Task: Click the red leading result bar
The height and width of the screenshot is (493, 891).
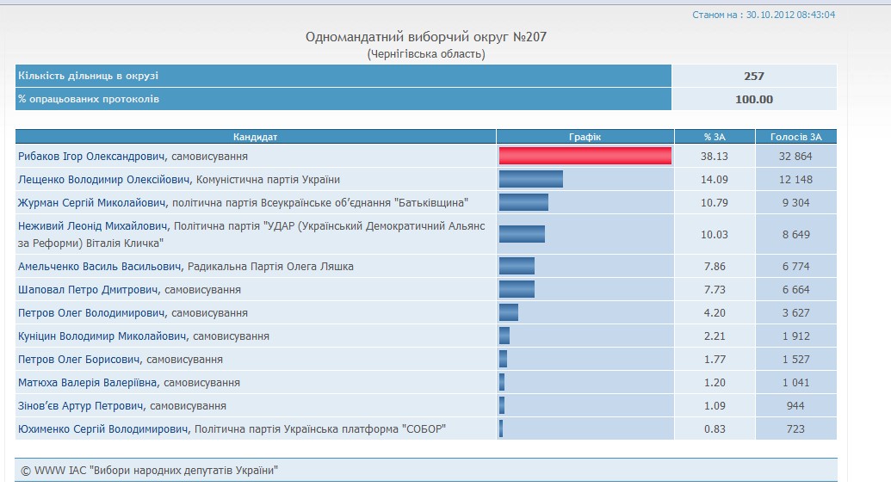Action: pos(585,156)
